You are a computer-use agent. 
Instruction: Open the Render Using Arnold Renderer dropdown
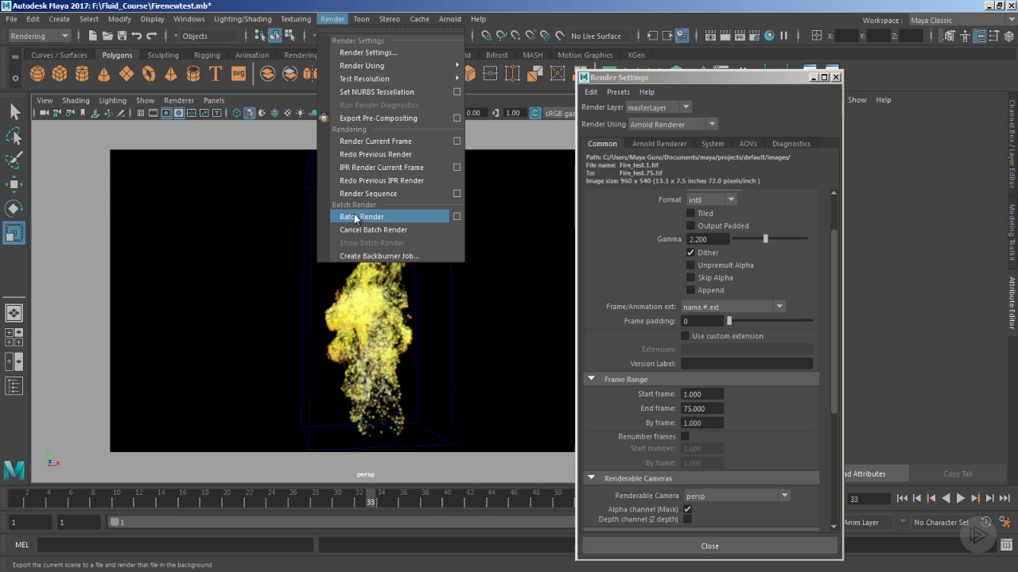pos(673,124)
